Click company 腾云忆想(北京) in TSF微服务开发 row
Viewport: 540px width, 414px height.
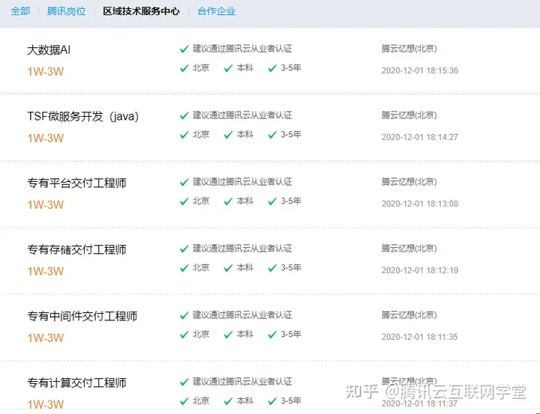(x=409, y=115)
